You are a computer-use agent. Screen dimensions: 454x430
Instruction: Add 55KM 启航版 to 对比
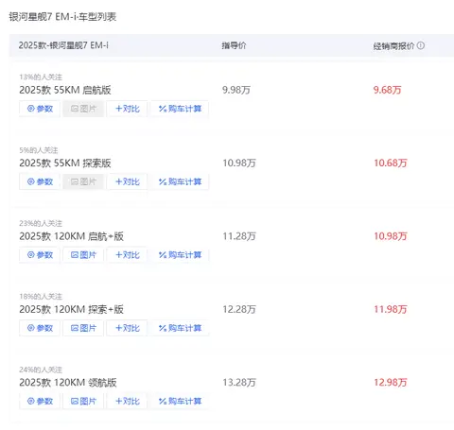click(127, 109)
